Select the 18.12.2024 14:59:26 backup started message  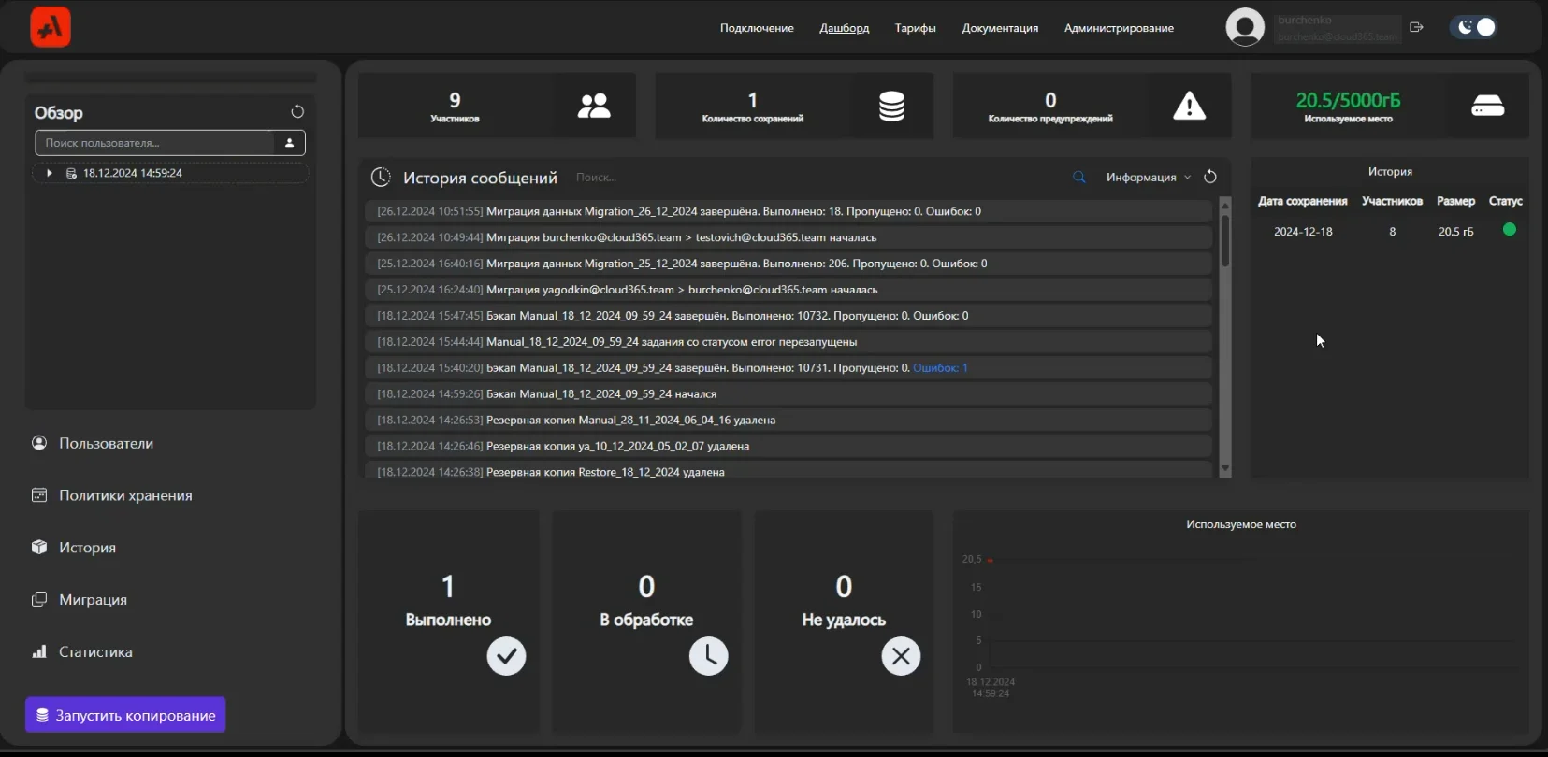click(x=788, y=393)
